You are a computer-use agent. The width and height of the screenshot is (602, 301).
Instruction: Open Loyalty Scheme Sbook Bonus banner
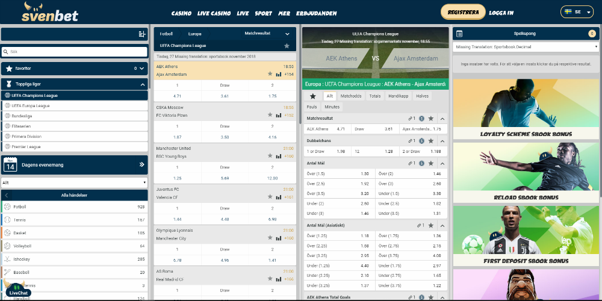point(526,109)
